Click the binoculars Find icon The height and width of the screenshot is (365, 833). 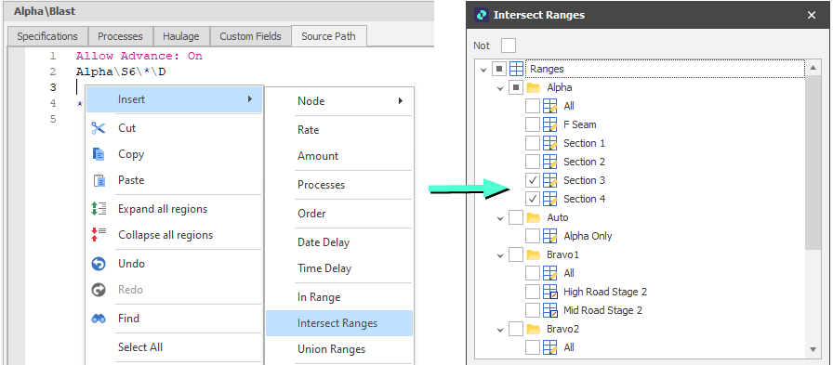click(99, 319)
